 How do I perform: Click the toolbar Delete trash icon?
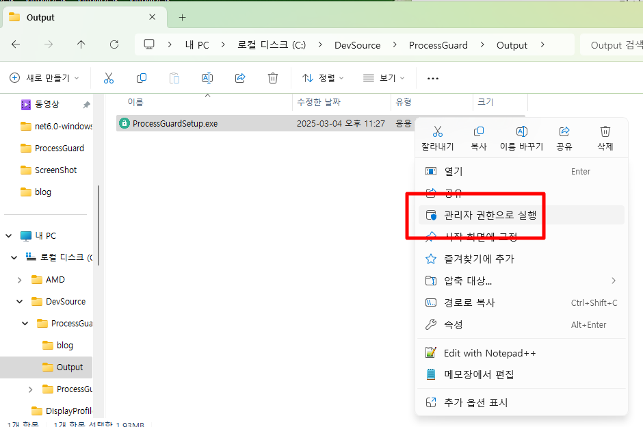coord(273,78)
